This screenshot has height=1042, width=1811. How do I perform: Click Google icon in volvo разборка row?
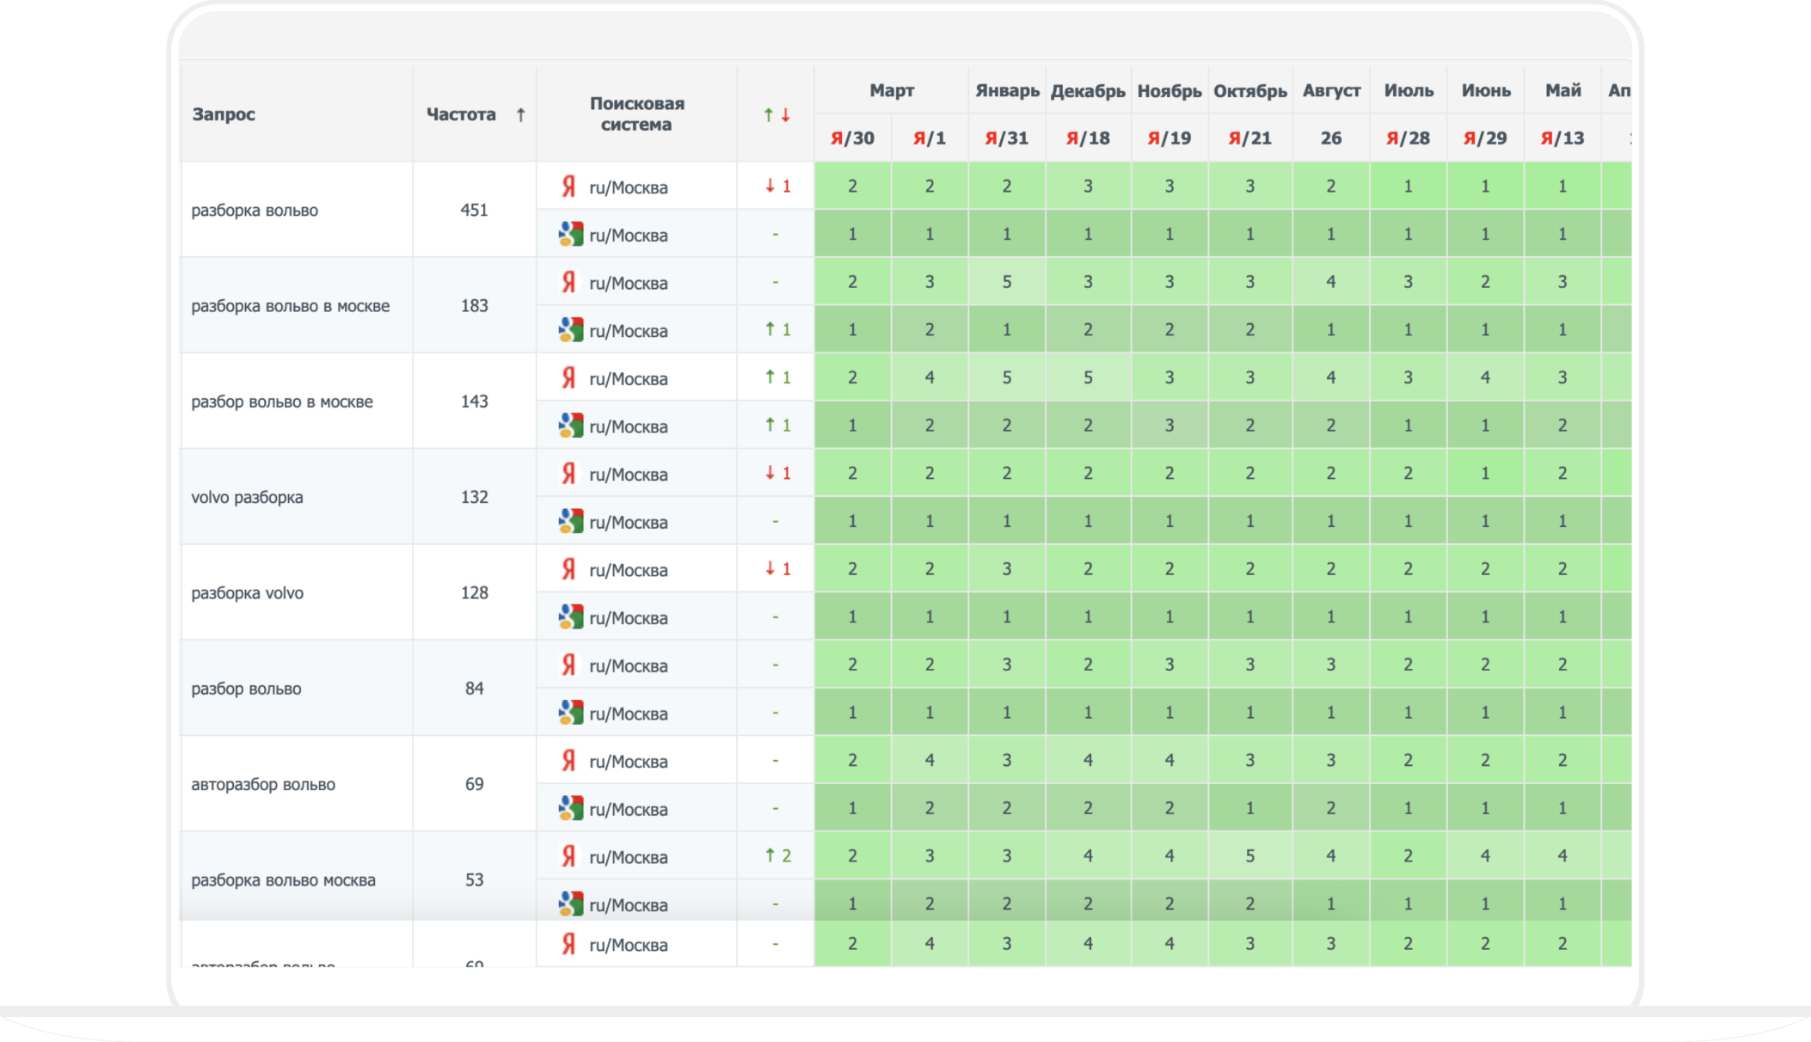[571, 521]
